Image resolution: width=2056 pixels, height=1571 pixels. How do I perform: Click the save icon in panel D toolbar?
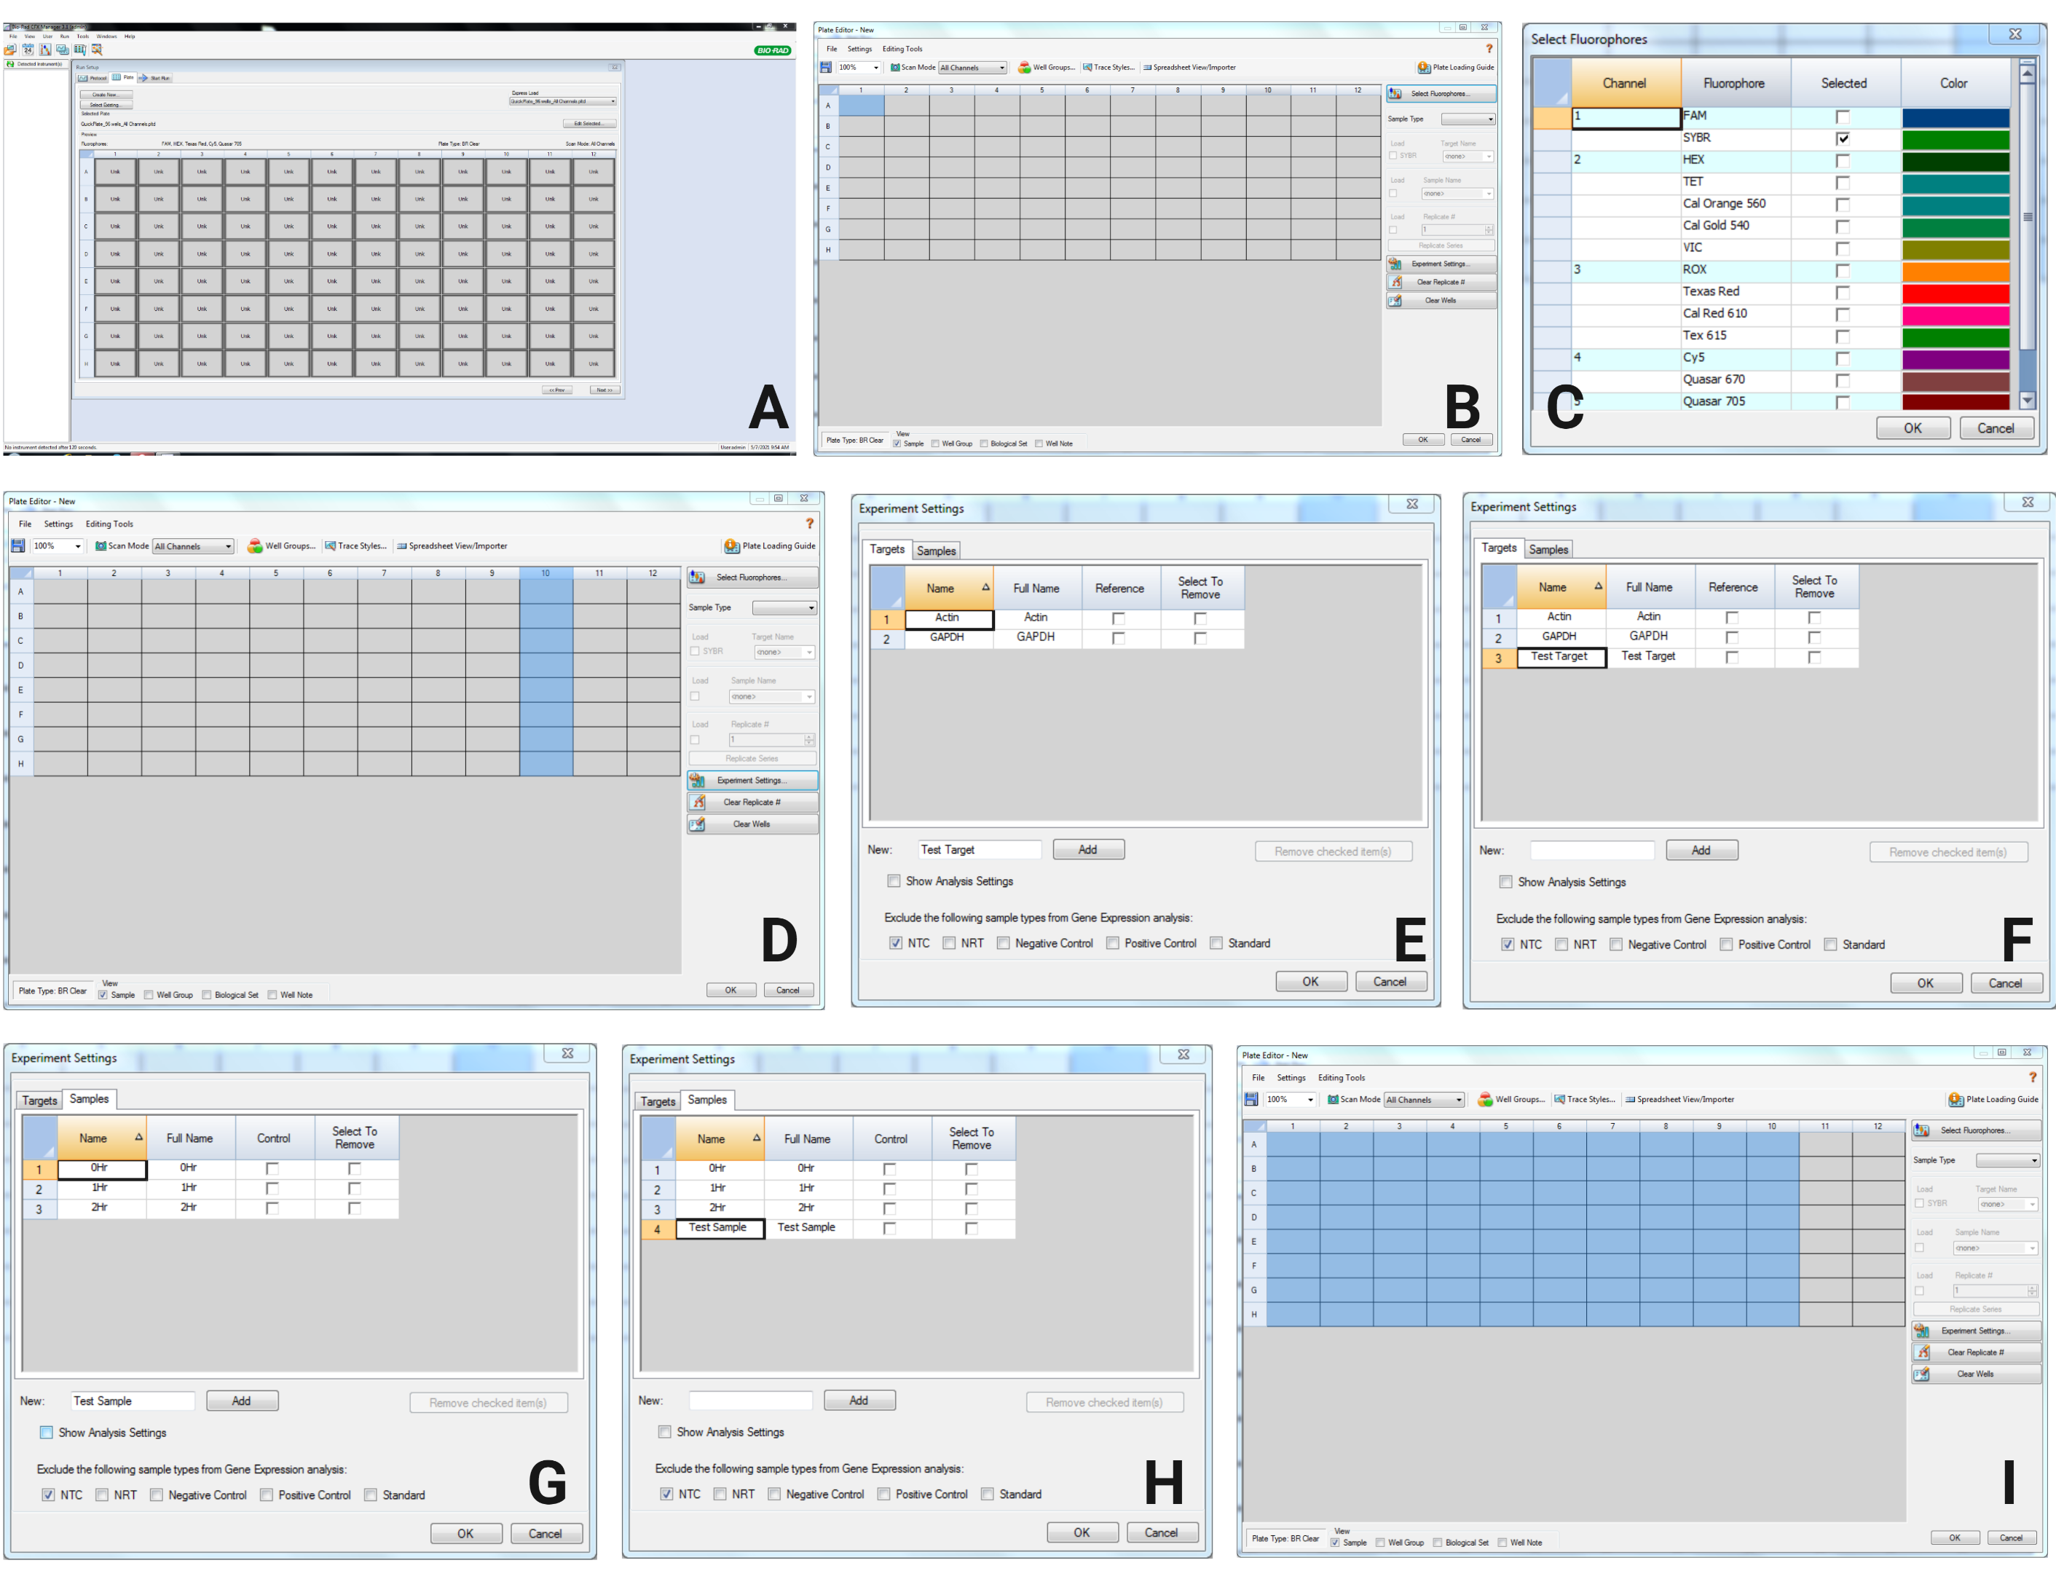(x=17, y=546)
